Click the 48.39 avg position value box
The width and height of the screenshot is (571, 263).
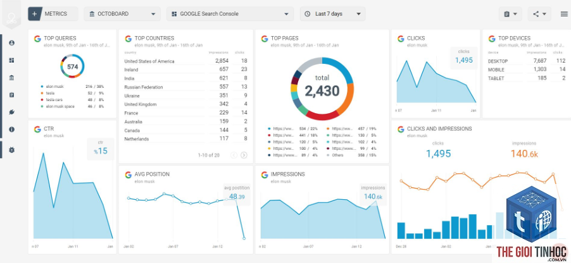click(x=237, y=194)
